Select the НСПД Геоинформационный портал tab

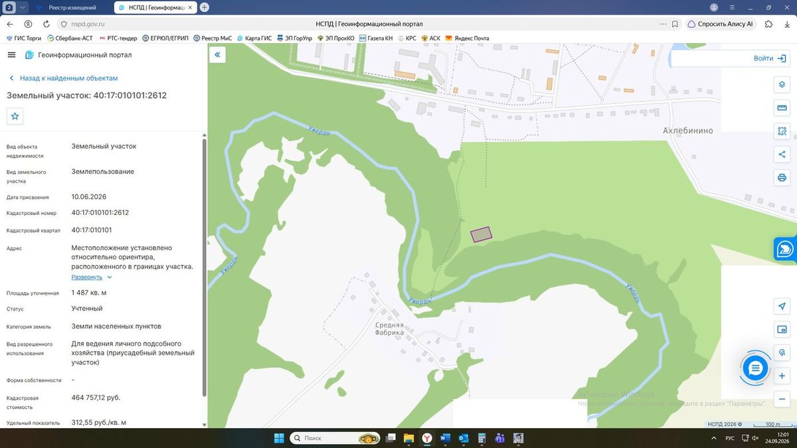click(x=155, y=7)
